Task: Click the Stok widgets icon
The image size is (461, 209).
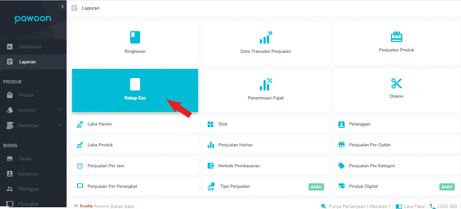Action: coord(211,124)
